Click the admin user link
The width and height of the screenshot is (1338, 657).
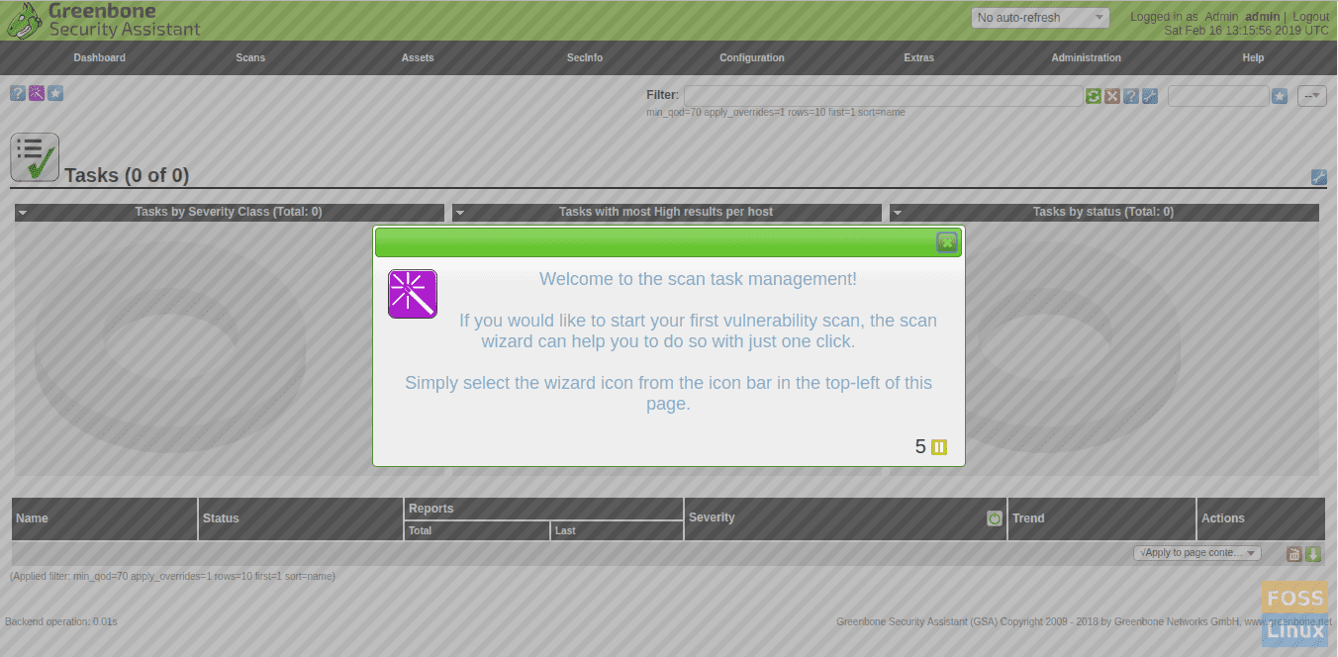[1262, 17]
